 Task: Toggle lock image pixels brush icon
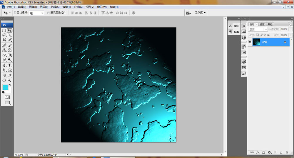pos(261,35)
